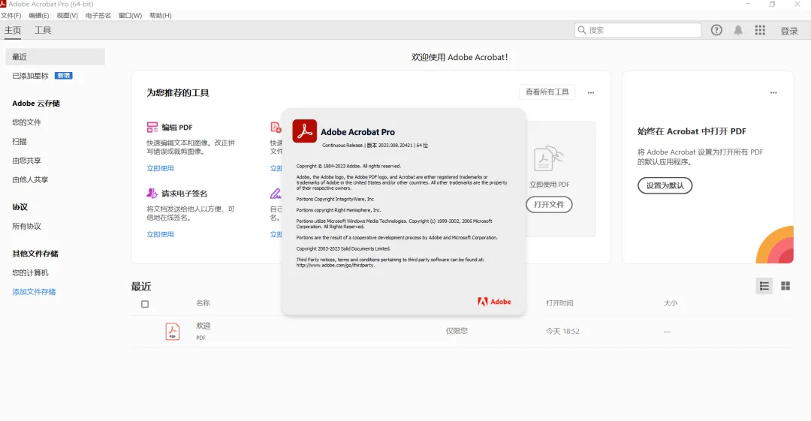Open the 编辑(E) menu
The width and height of the screenshot is (811, 421).
[39, 16]
